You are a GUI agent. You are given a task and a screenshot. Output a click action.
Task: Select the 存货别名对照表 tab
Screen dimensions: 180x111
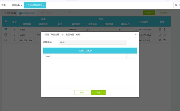pos(35,5)
